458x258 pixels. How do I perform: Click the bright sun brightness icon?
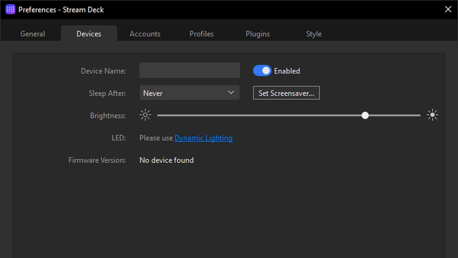[432, 115]
